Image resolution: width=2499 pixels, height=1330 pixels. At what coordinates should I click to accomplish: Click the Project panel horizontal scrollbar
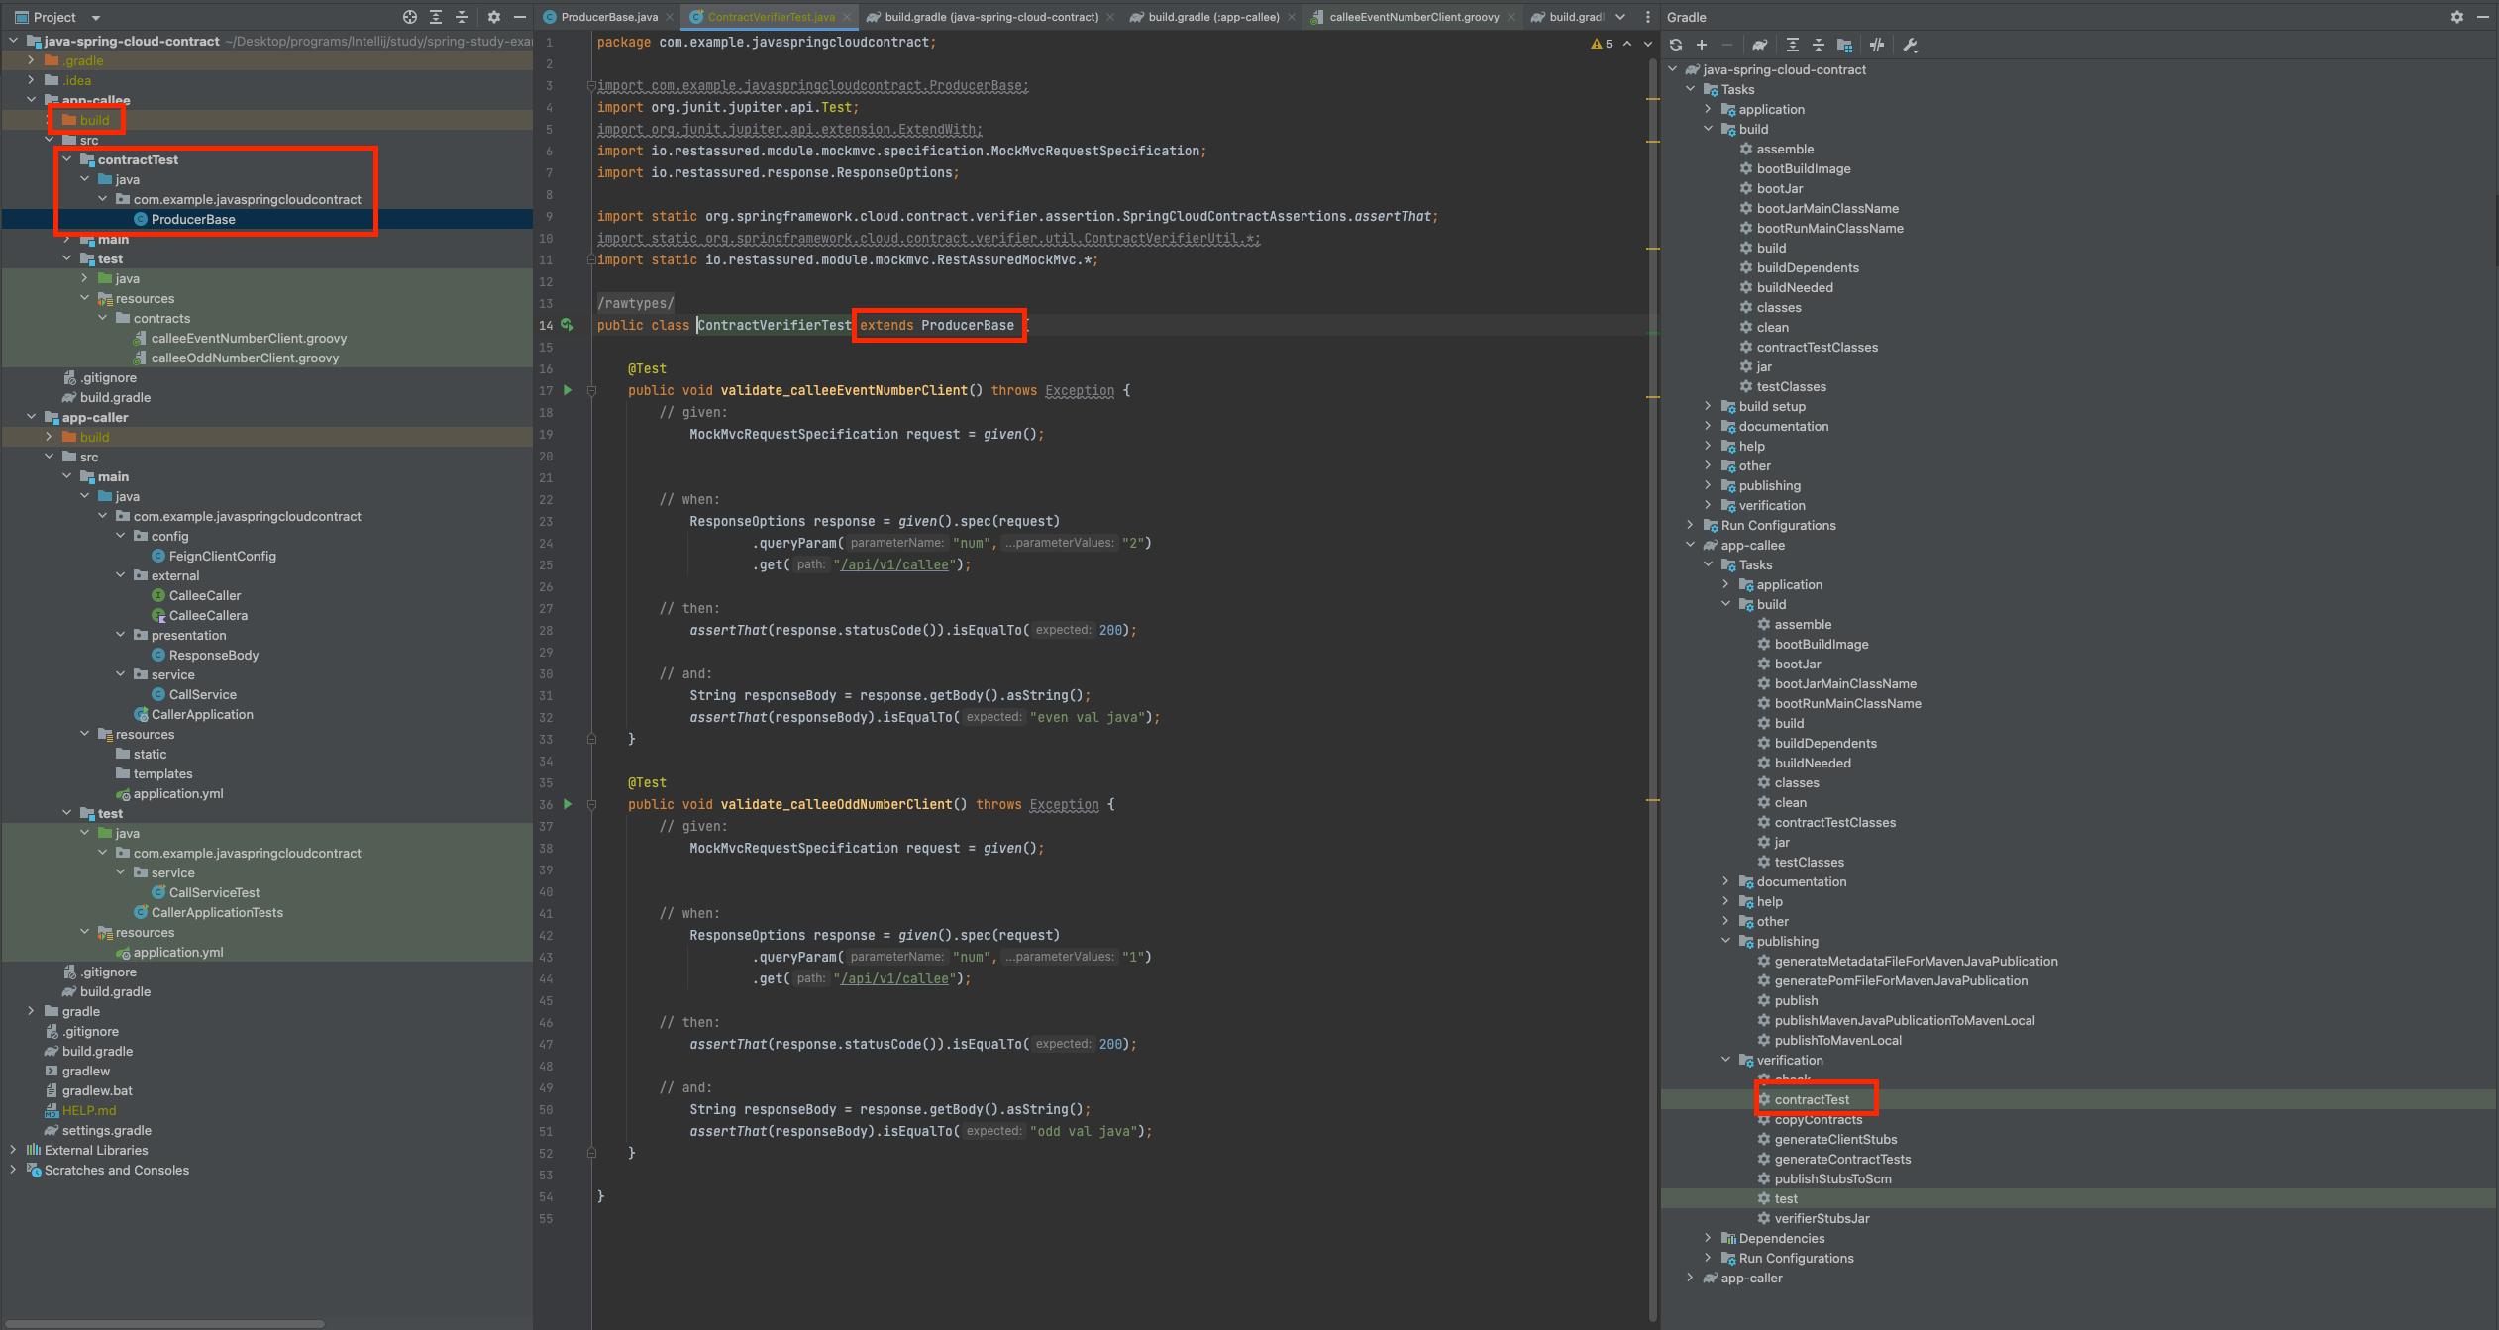(163, 1323)
